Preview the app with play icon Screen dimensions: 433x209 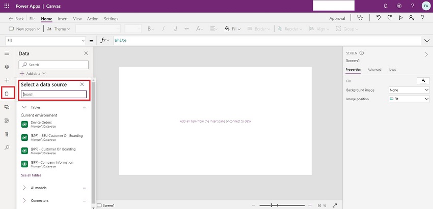tap(401, 18)
